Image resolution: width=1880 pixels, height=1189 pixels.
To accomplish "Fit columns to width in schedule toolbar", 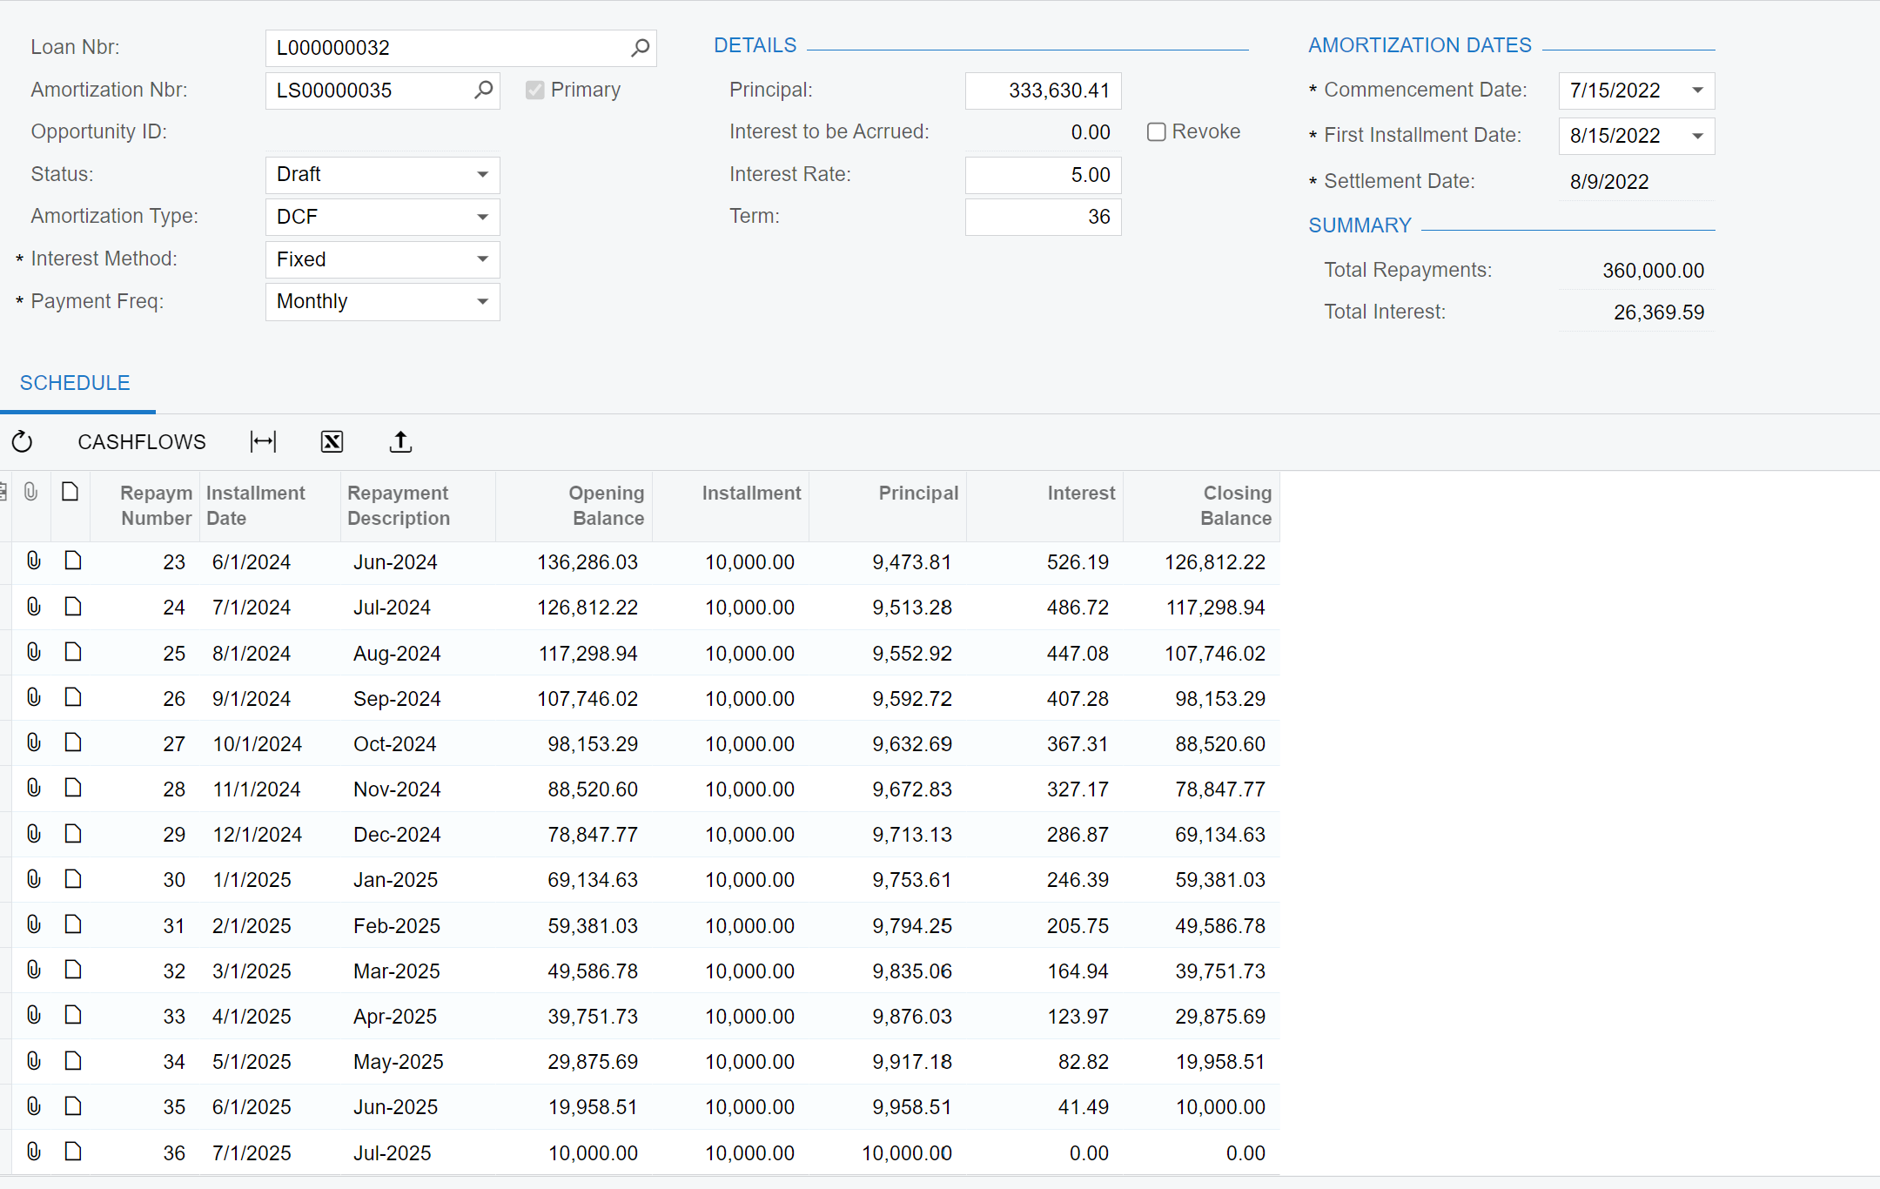I will pos(263,442).
